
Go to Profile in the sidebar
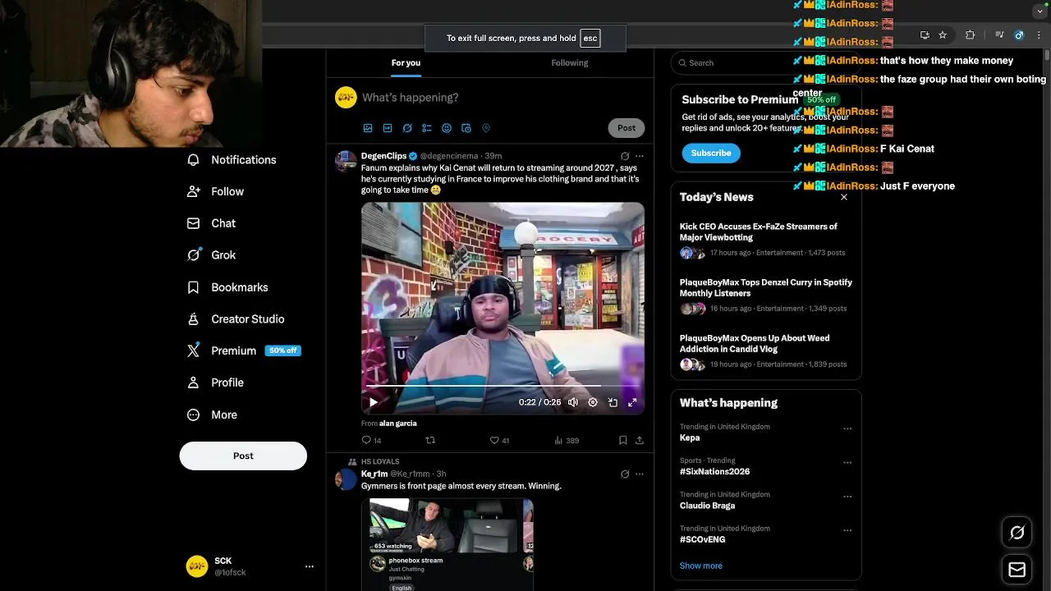coord(216,383)
